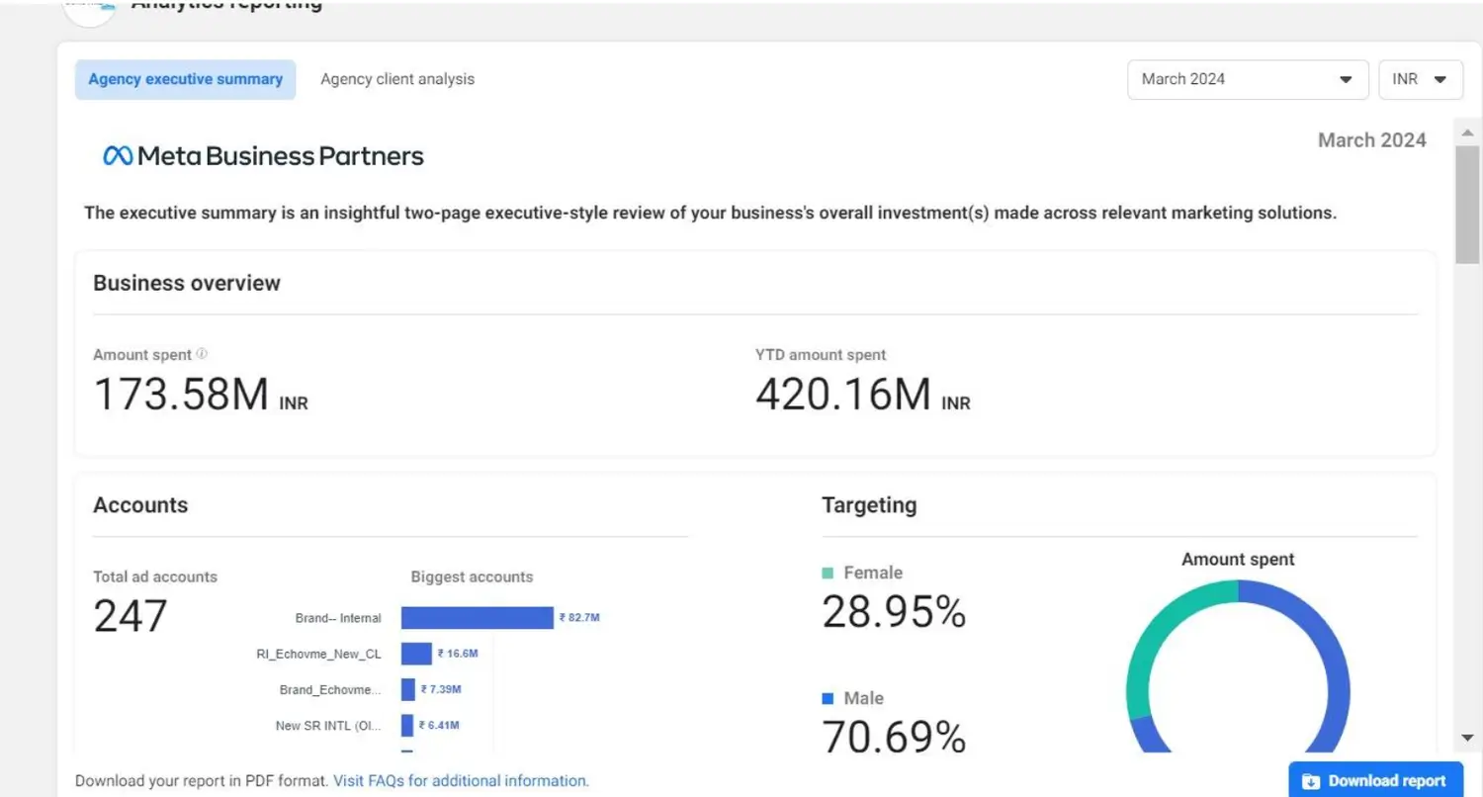The image size is (1483, 797).
Task: Click the Meta infinity logo
Action: [x=118, y=156]
